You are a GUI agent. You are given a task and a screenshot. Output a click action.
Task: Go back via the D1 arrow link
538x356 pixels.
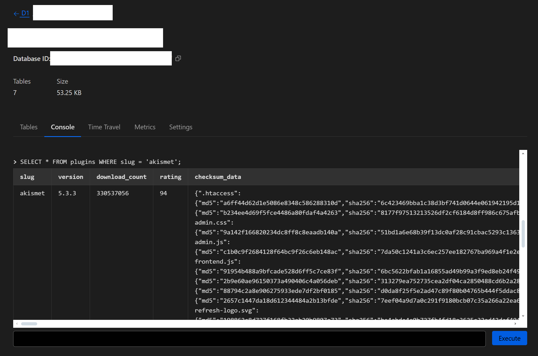tap(21, 13)
